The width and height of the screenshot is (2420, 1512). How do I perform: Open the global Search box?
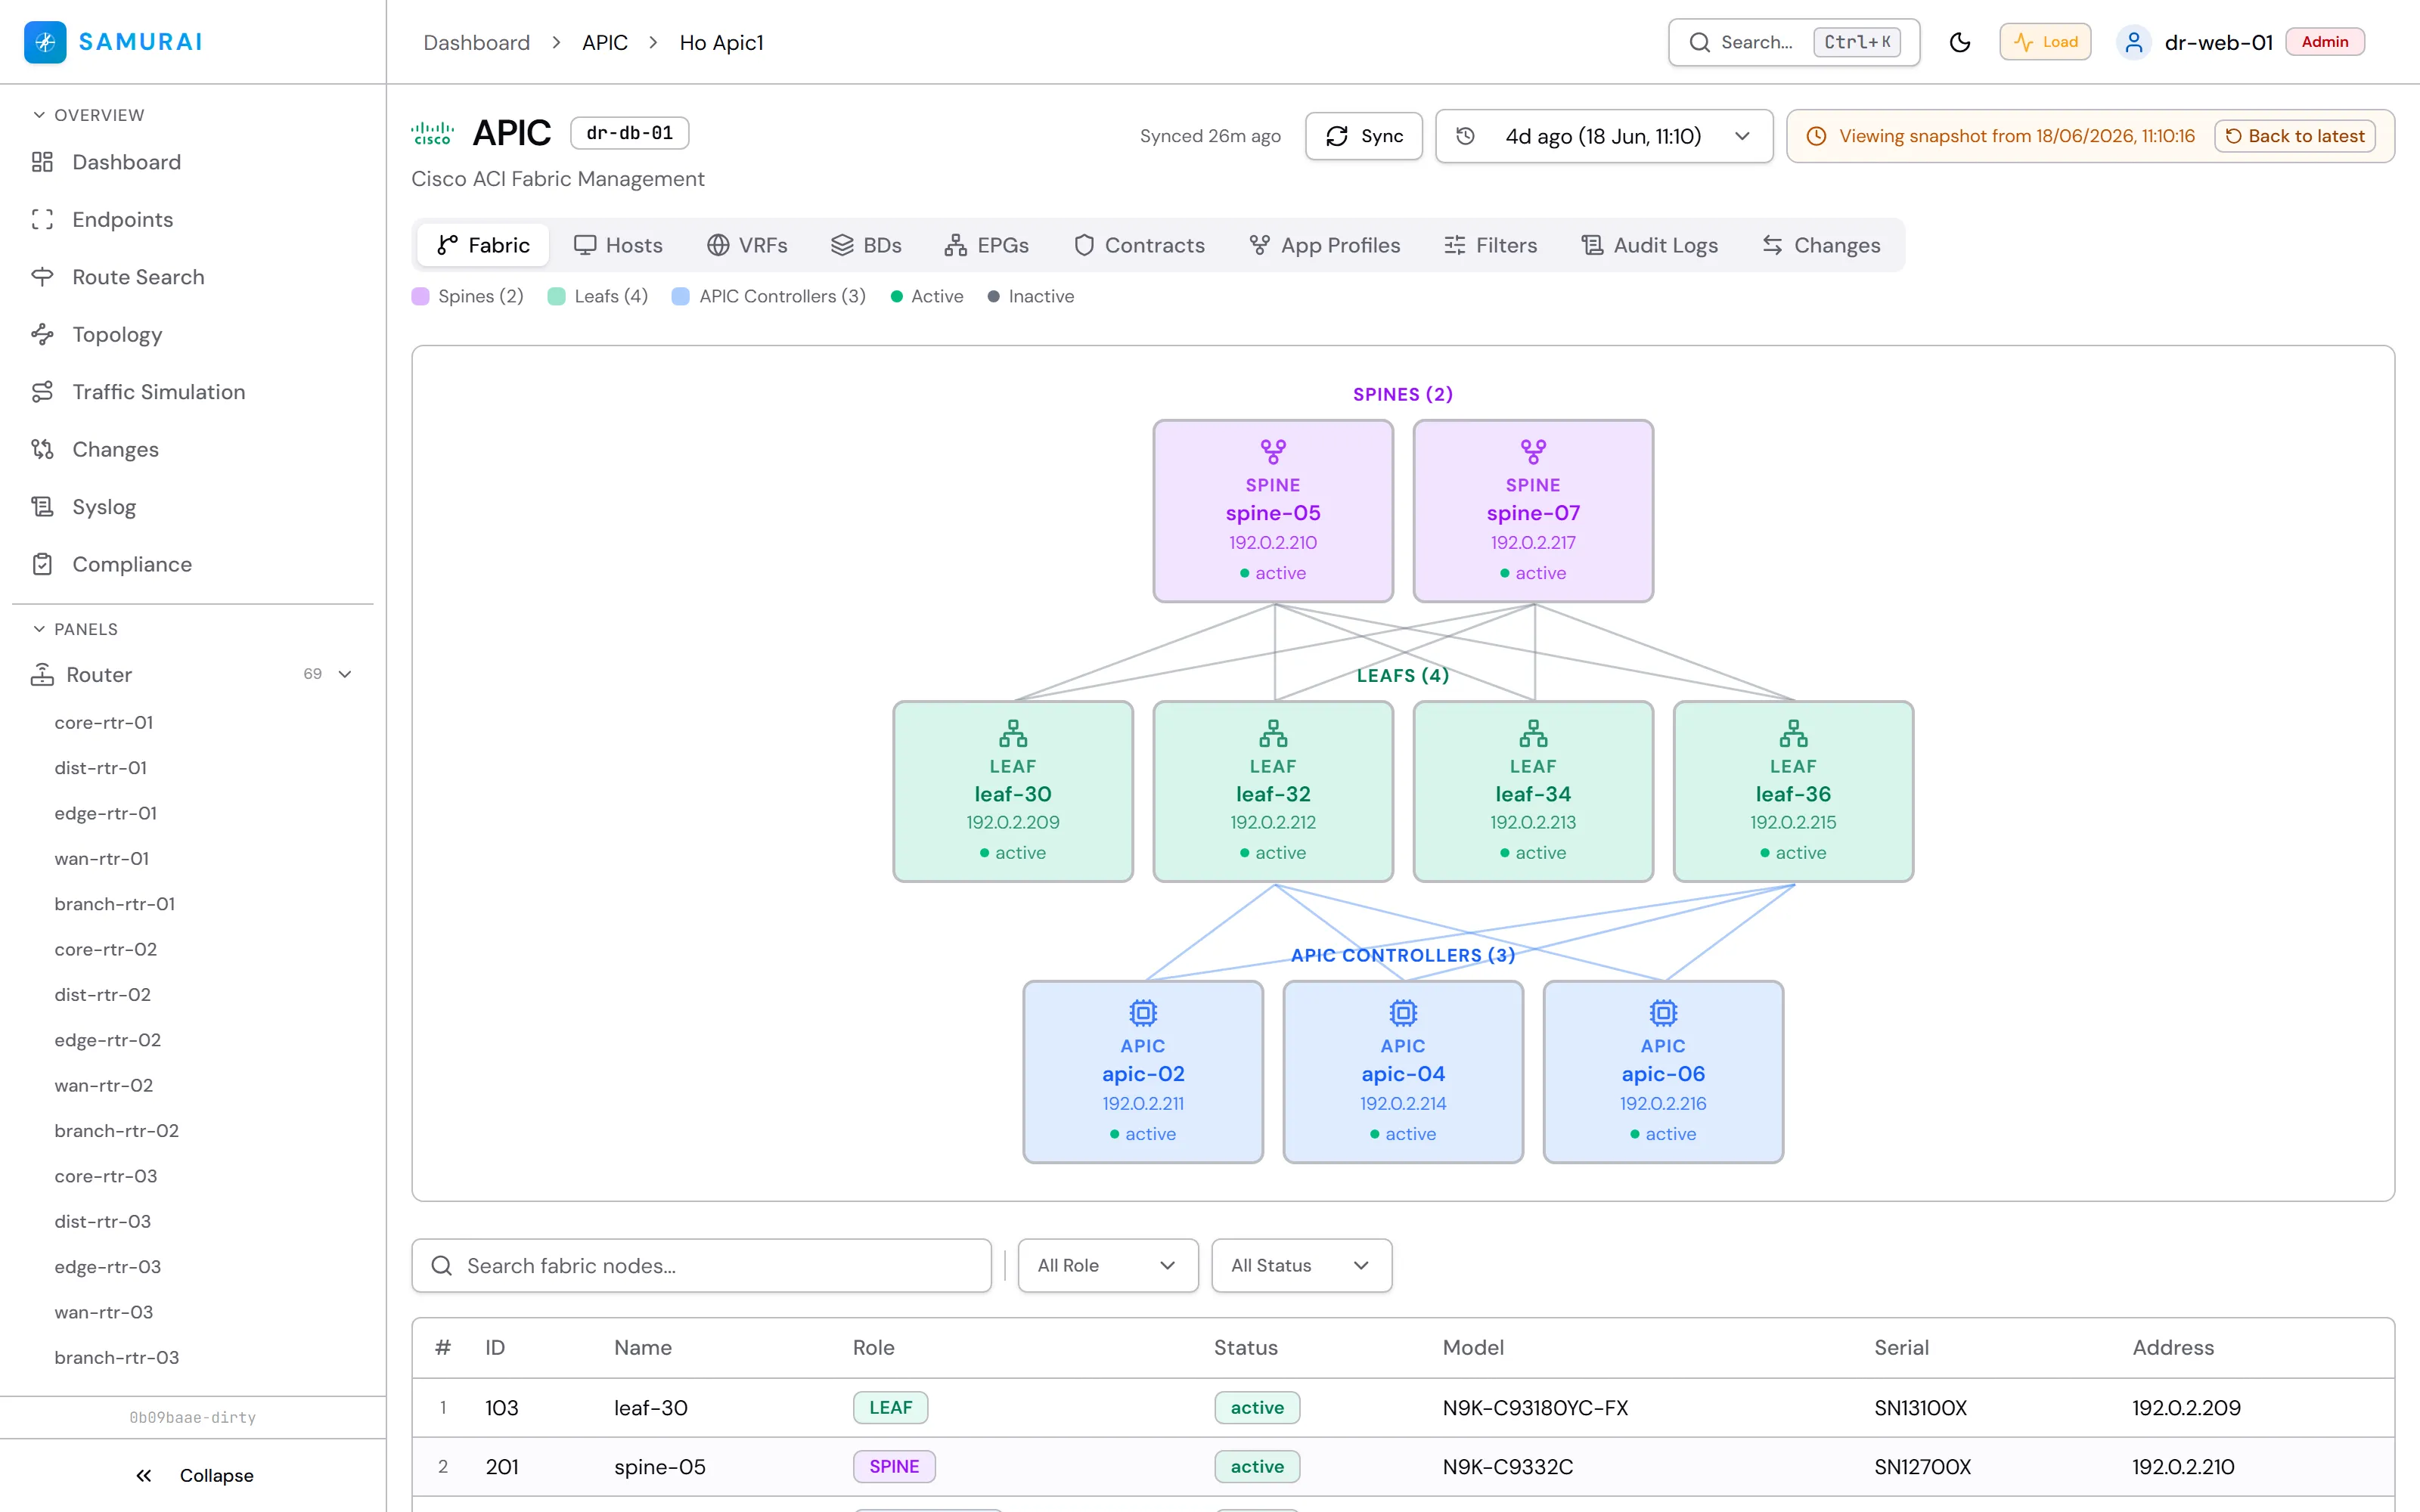[1794, 42]
